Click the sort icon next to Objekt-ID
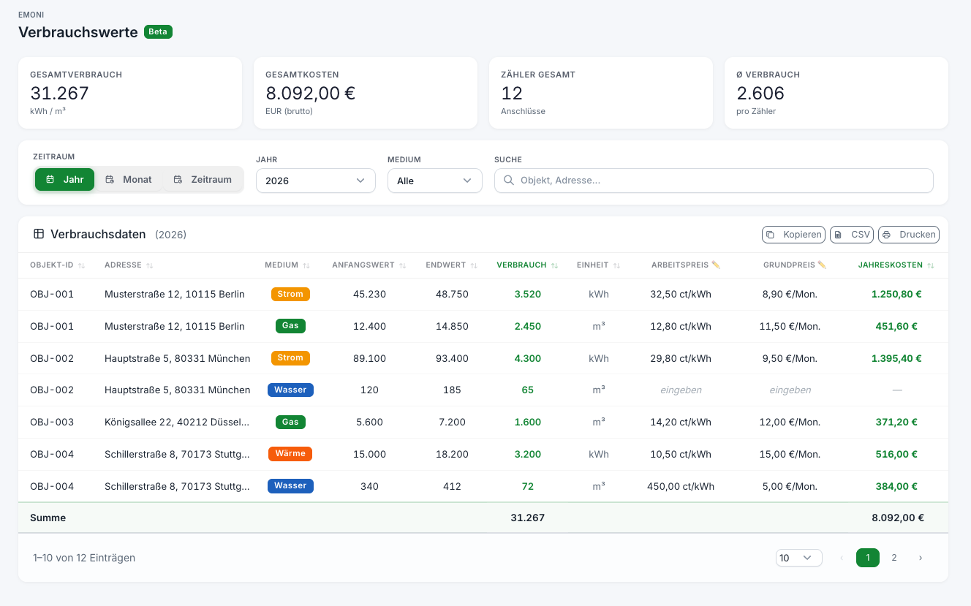 coord(82,265)
